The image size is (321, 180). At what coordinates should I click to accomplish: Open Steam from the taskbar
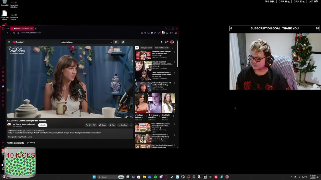pos(172,177)
